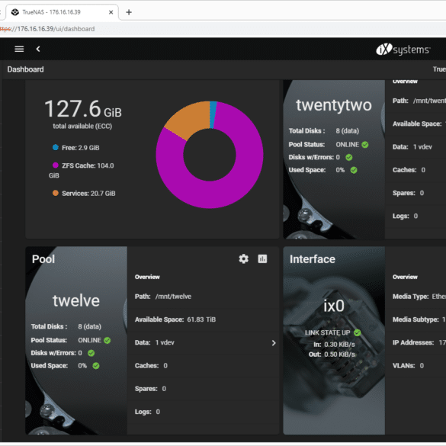Click the LINK STATE UP checkmark on ix0
The width and height of the screenshot is (446, 446).
[x=358, y=332]
